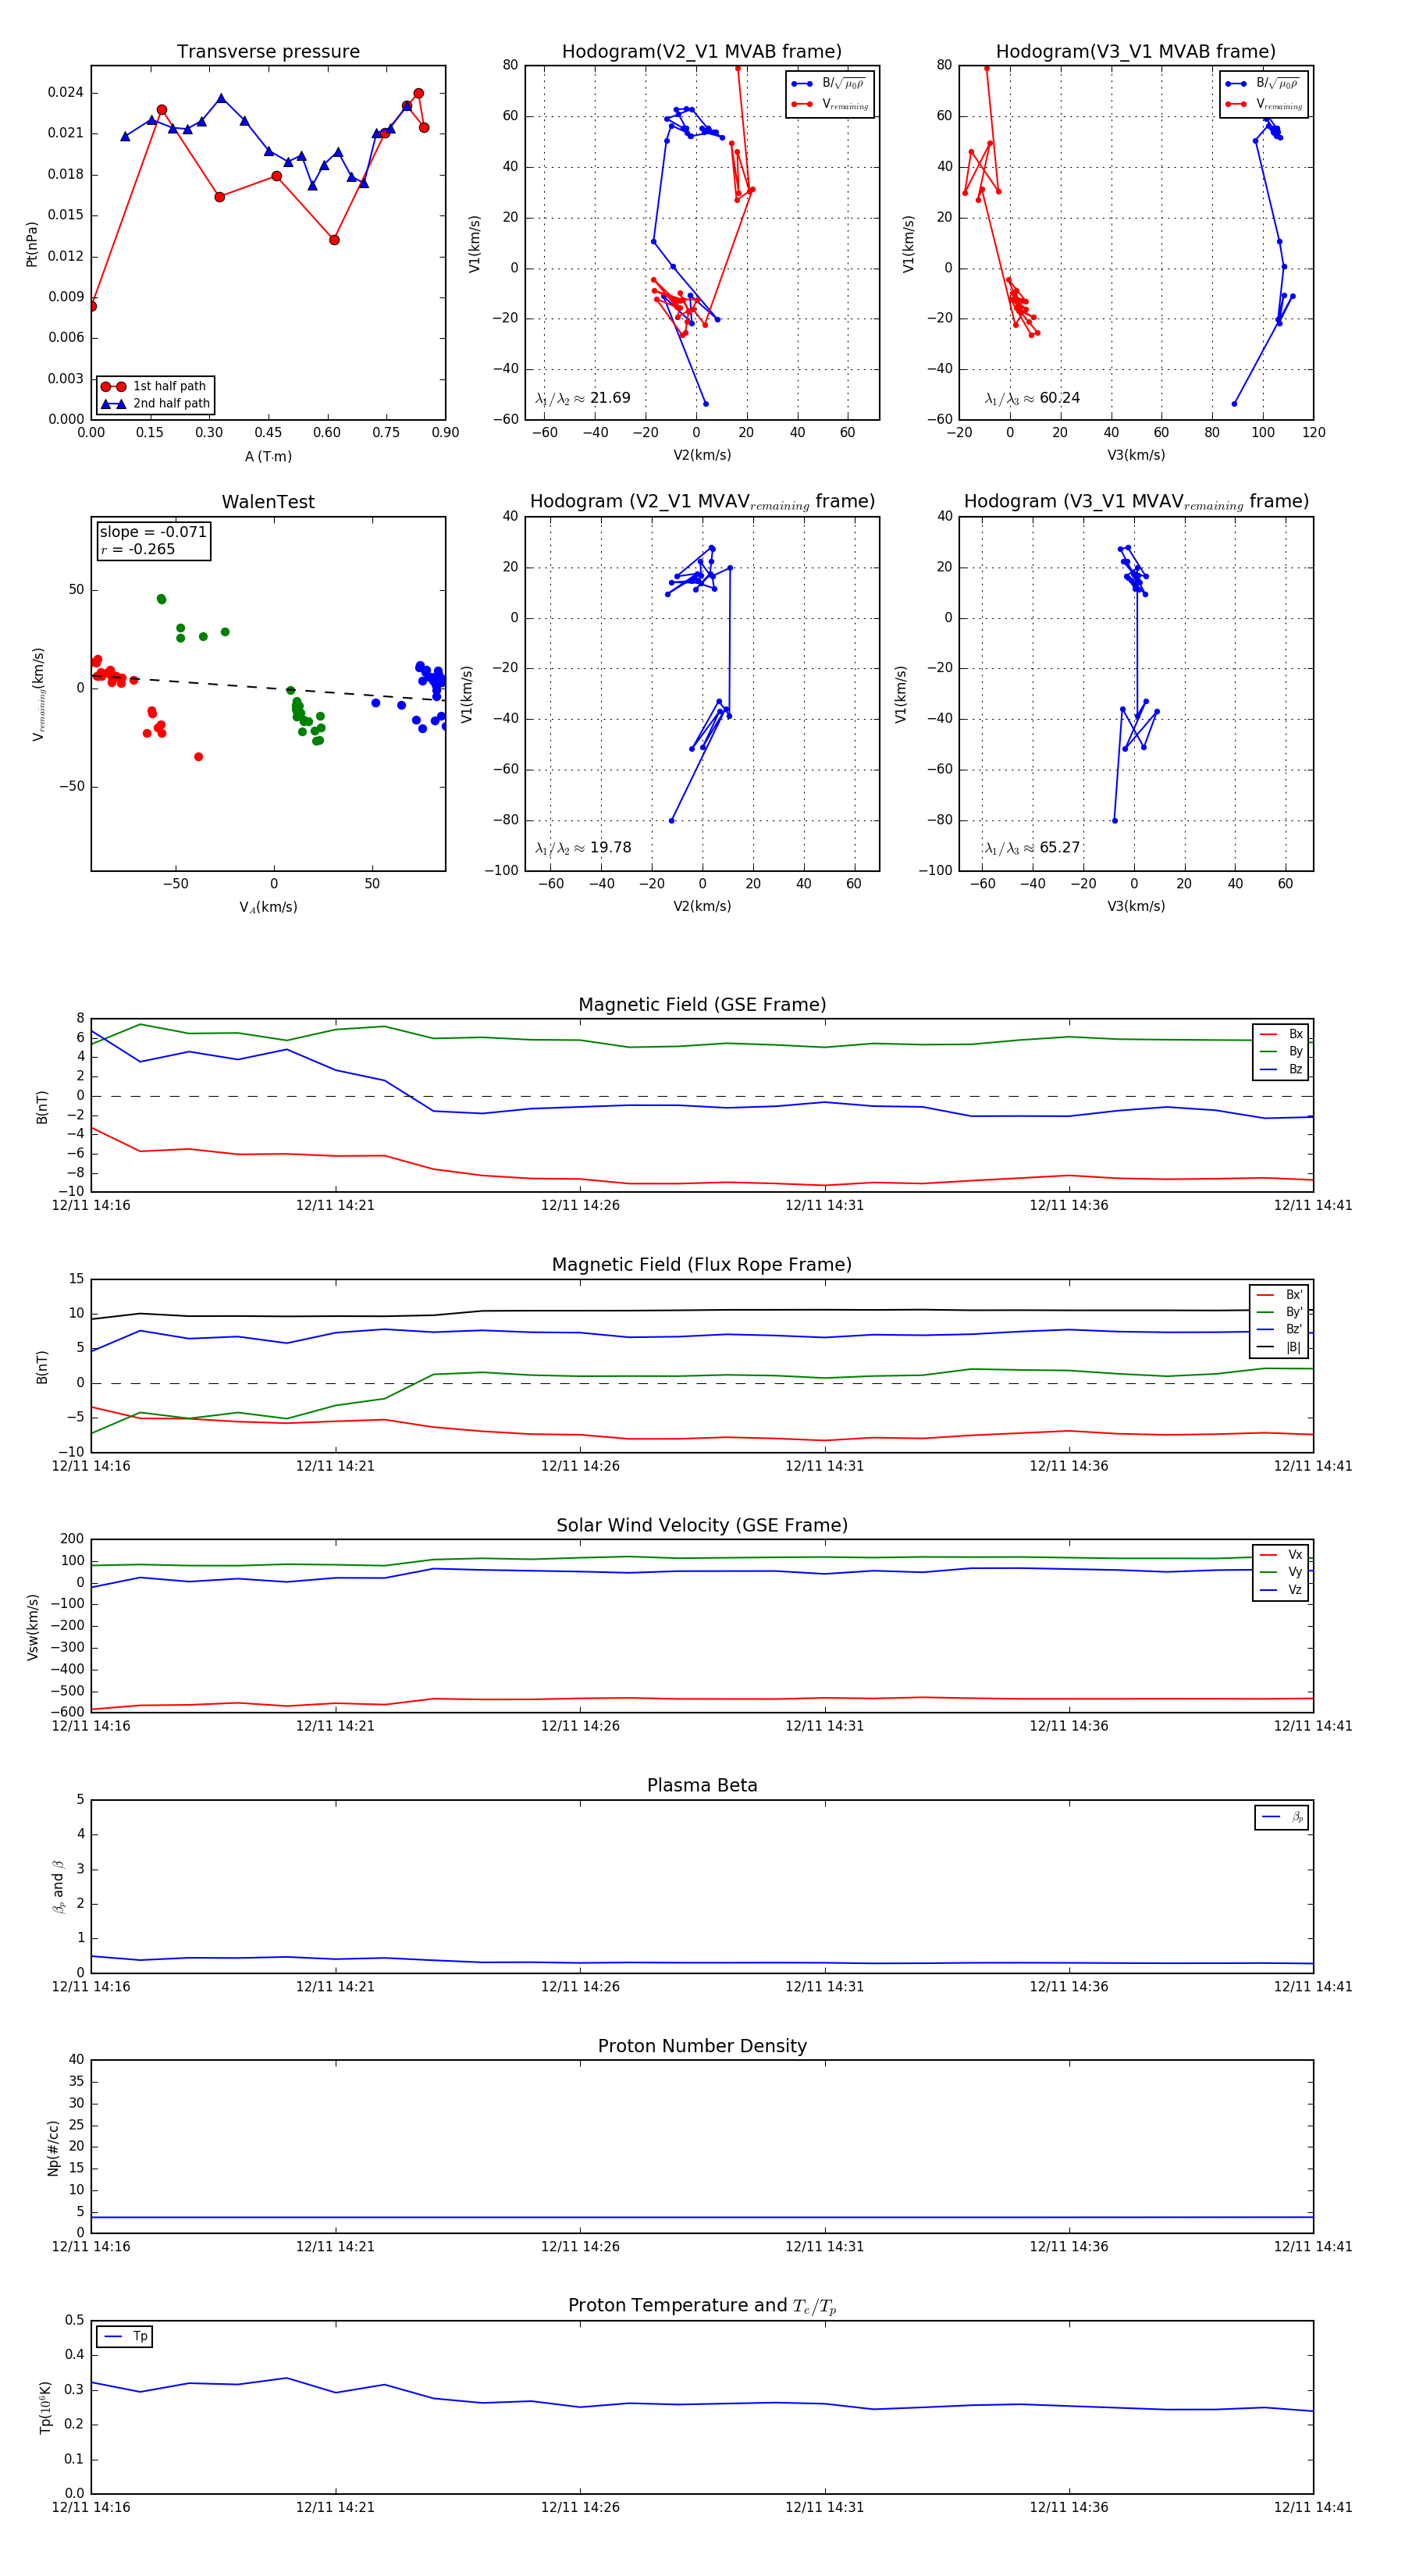Click the red V_remaining legend entry in V2_V1 MVAB hodogram

[830, 104]
